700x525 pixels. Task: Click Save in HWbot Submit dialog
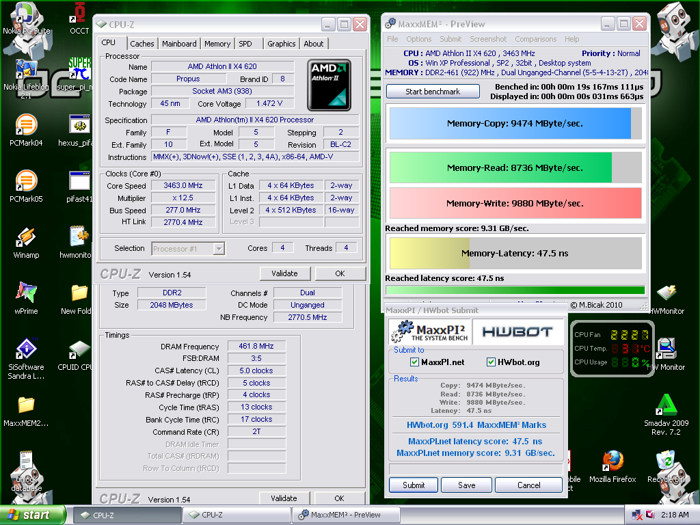coord(466,485)
